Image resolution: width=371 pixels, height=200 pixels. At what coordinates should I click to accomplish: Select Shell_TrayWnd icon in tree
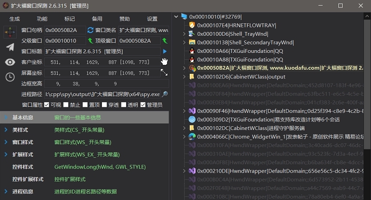click(x=192, y=34)
